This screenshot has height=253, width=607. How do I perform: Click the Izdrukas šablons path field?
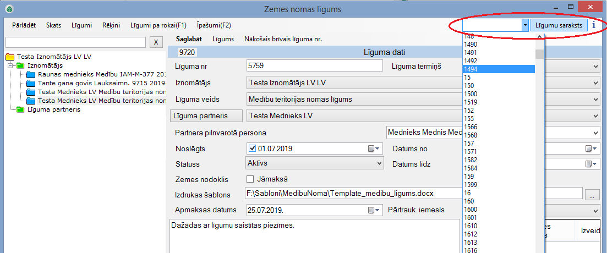pyautogui.click(x=414, y=193)
